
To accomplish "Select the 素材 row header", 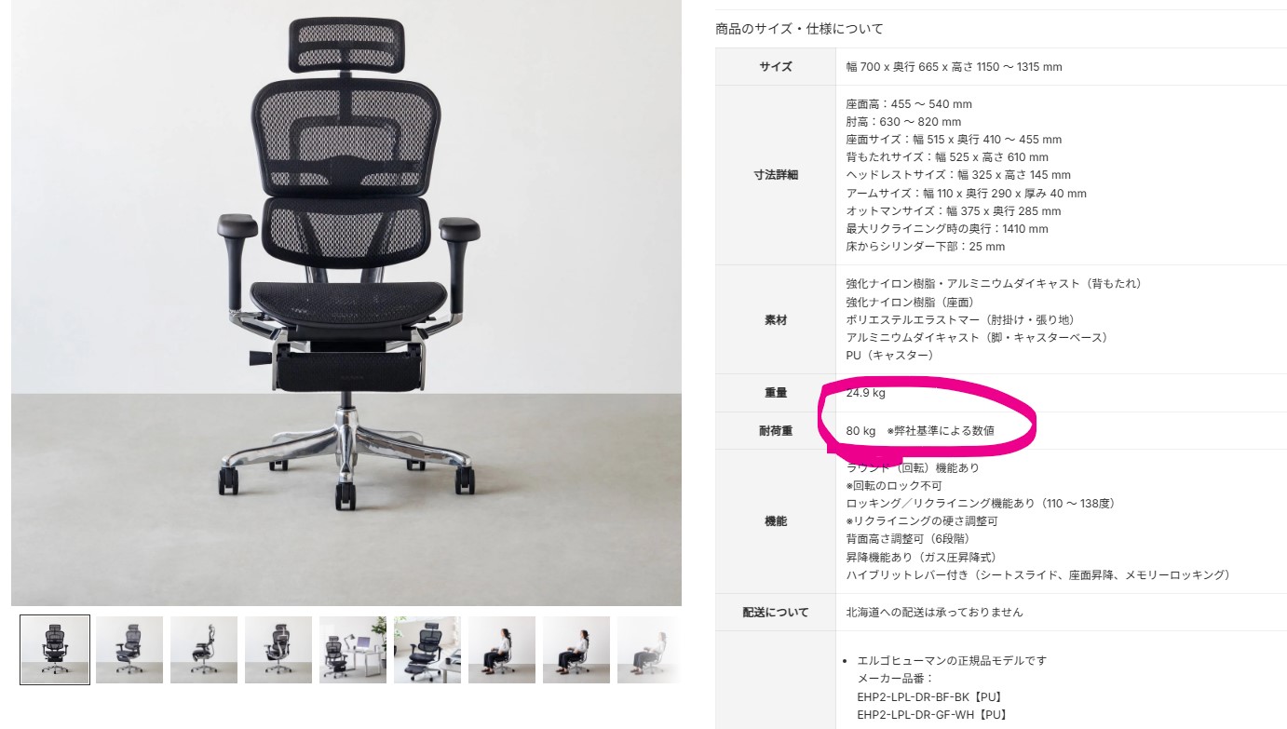I will [x=776, y=319].
